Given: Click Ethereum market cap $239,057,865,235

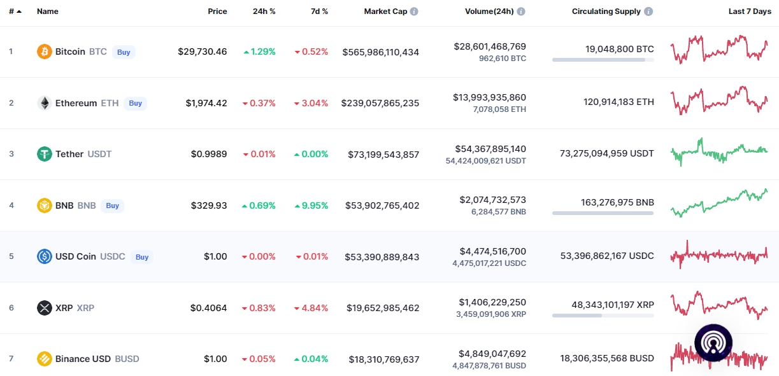Looking at the screenshot, I should tap(380, 103).
